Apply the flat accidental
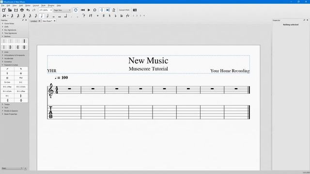 [116, 16]
